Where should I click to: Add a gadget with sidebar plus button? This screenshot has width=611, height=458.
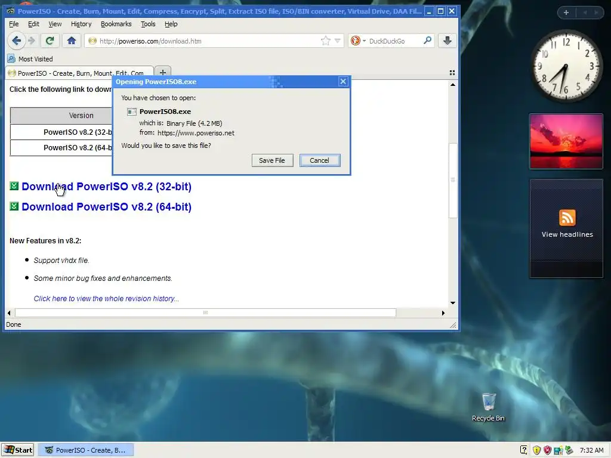(x=566, y=13)
